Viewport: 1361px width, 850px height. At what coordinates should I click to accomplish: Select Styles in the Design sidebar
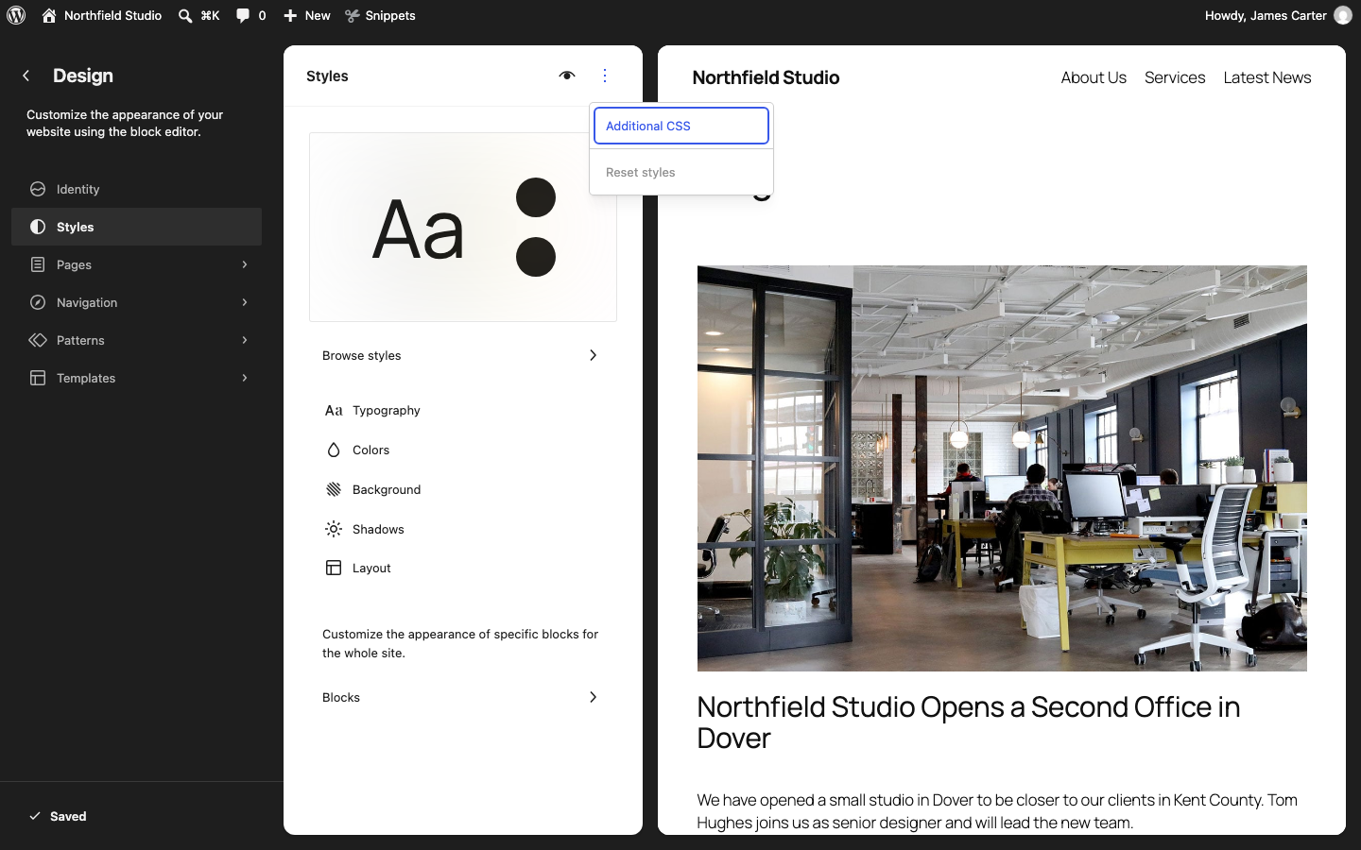pos(136,227)
